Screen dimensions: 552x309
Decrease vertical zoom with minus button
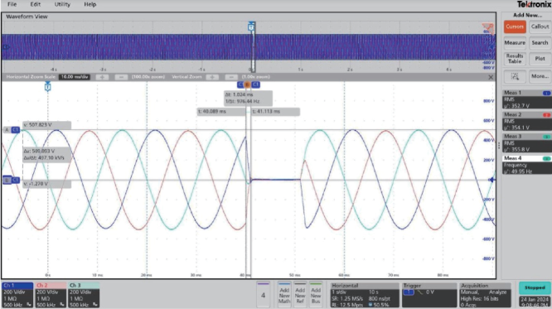point(231,77)
